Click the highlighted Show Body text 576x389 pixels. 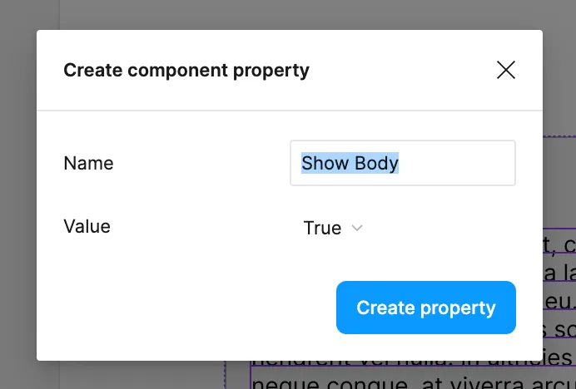click(x=350, y=163)
